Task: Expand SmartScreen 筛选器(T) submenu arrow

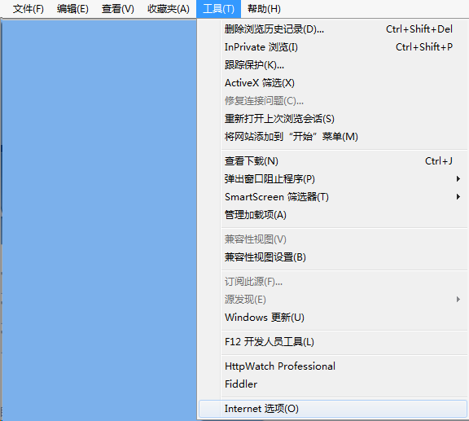Action: tap(458, 197)
